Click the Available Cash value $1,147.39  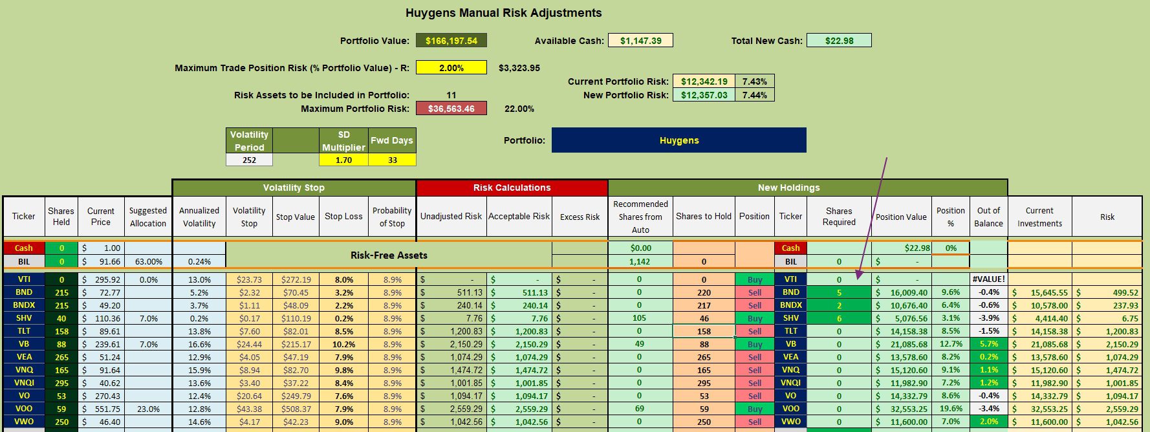[x=640, y=41]
